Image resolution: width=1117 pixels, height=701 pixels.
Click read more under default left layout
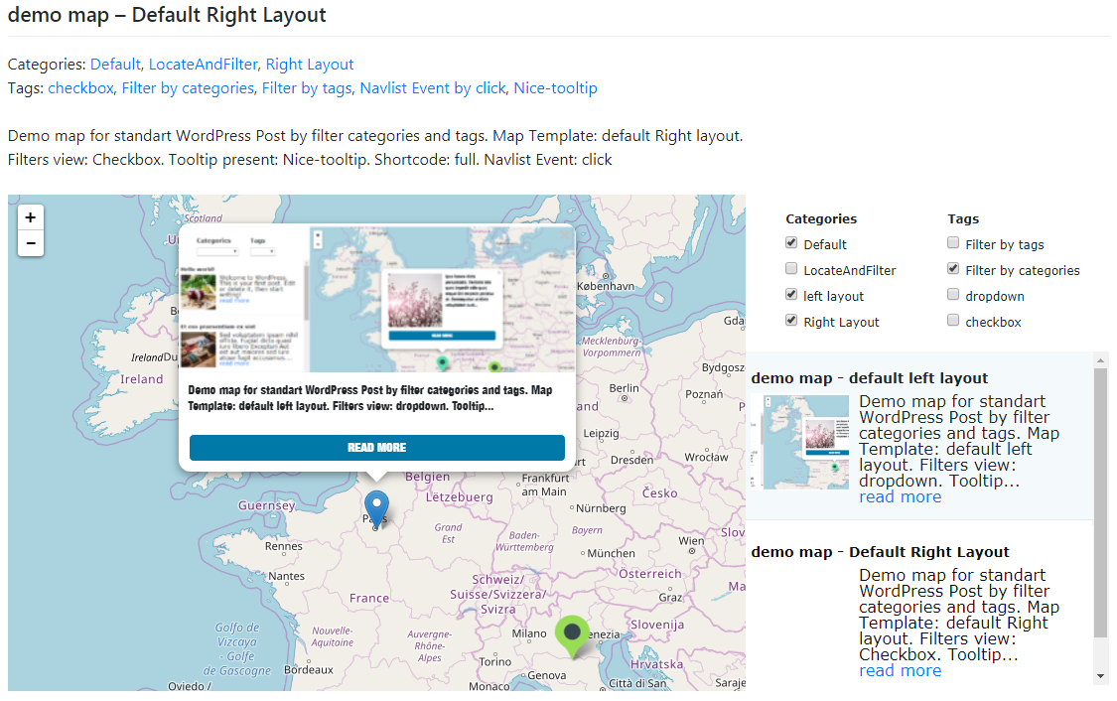click(x=900, y=497)
